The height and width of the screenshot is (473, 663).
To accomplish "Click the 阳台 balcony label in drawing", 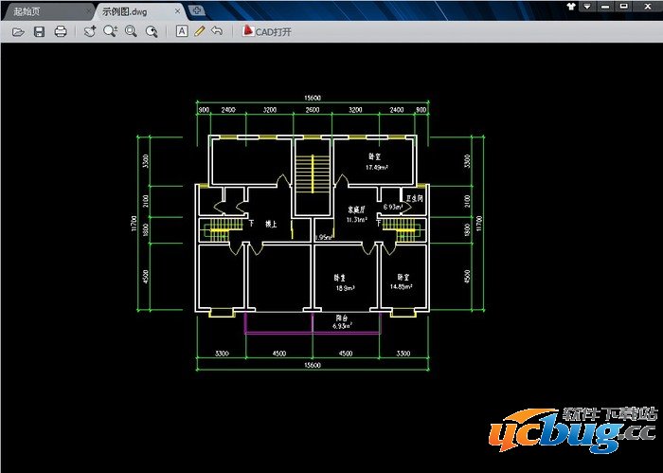I will pyautogui.click(x=342, y=318).
